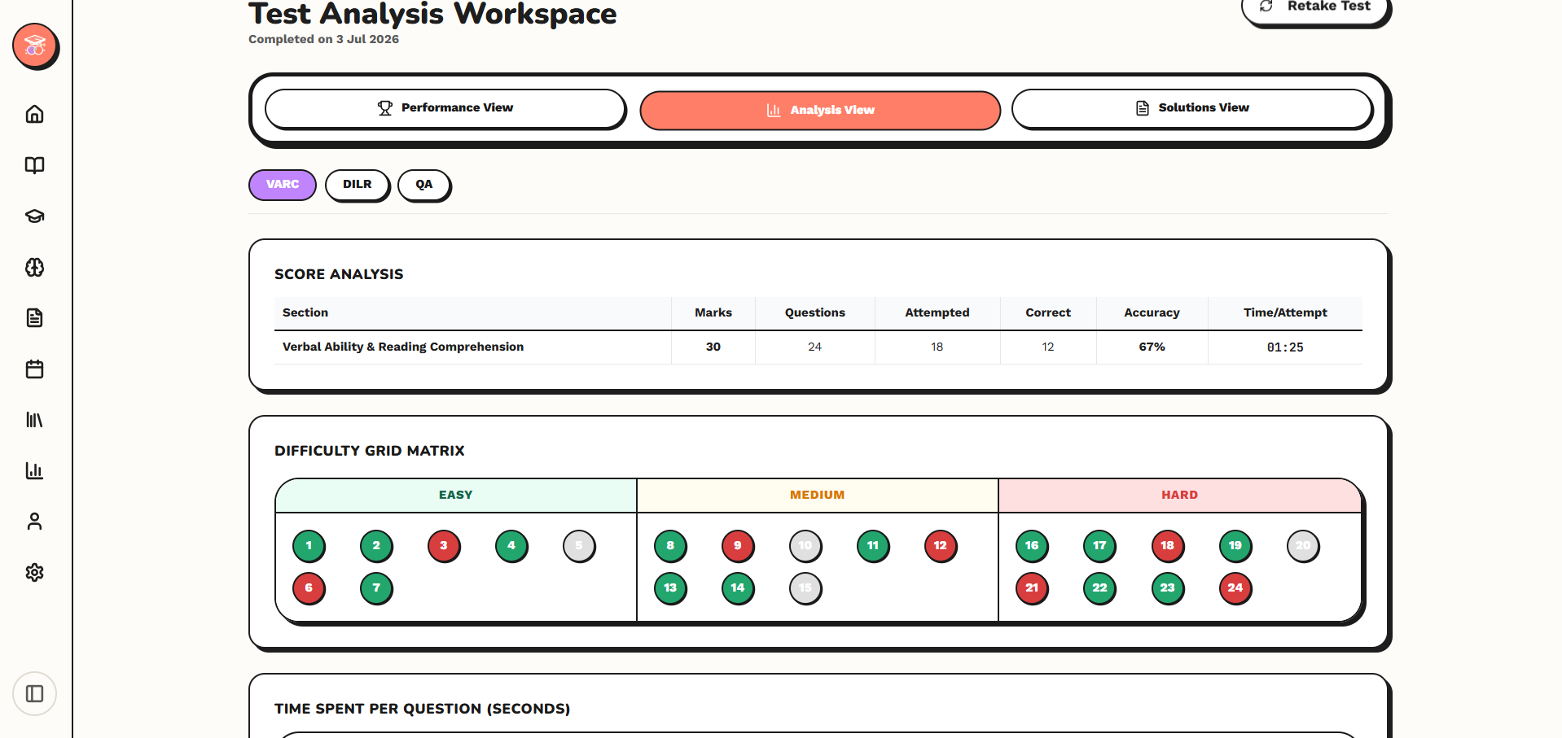The image size is (1562, 738).
Task: Select the VARC section pill
Action: pos(283,185)
